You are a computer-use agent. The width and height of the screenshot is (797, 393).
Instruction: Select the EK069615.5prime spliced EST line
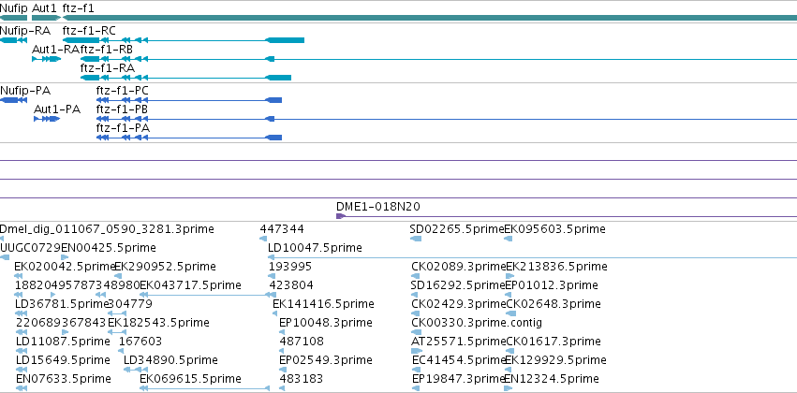click(x=204, y=388)
